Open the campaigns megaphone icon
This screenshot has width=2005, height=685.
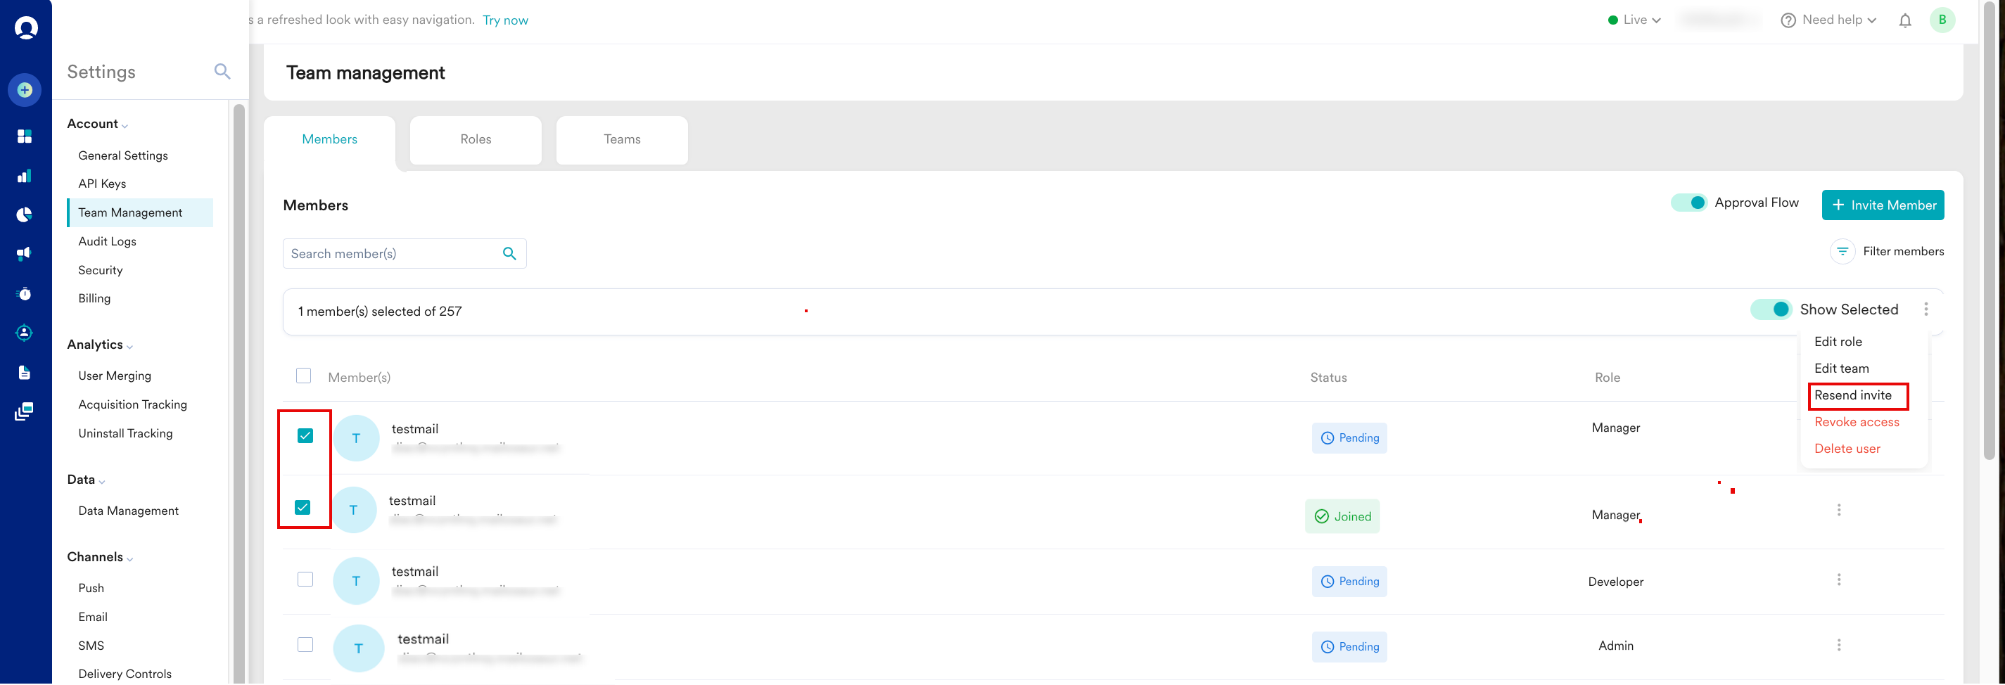coord(25,254)
